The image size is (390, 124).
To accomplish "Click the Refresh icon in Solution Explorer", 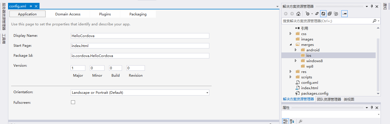I will click(323, 13).
